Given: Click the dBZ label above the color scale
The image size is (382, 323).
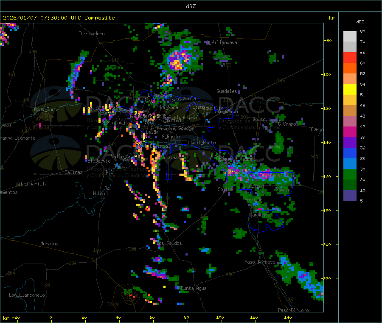Looking at the screenshot, I should click(360, 22).
